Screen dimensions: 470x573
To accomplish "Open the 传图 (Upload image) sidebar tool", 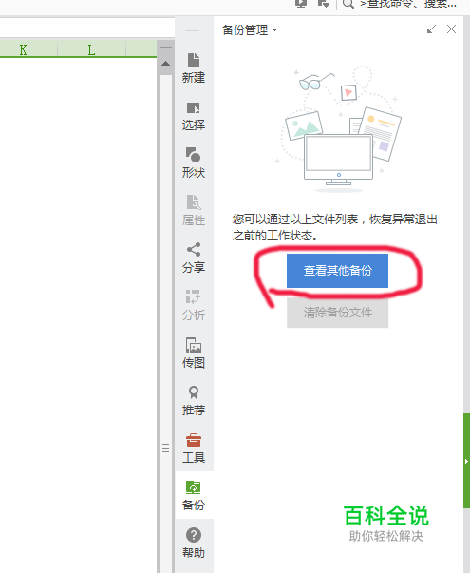I will [194, 353].
